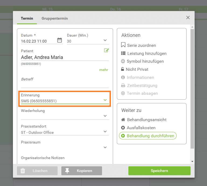Click the Do. 16 calendar header behind dialog

click(115, 9)
